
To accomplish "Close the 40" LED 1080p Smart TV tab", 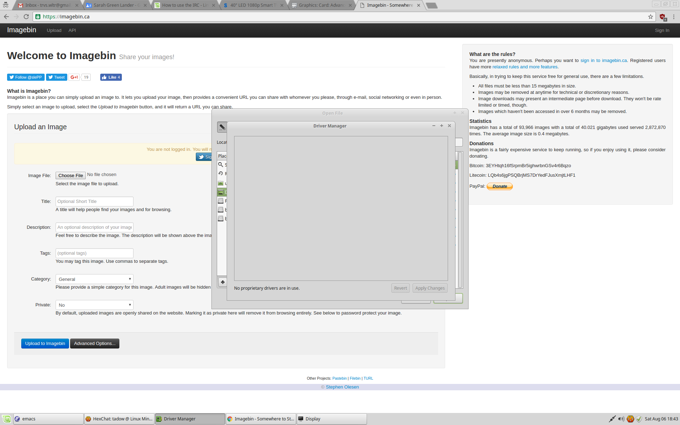I will point(282,5).
